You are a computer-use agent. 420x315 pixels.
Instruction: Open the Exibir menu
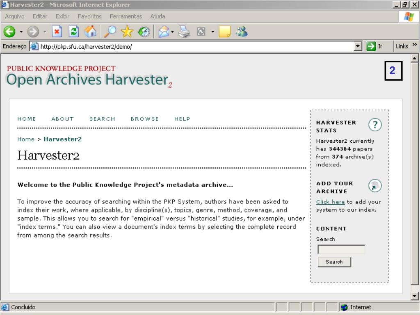click(62, 16)
